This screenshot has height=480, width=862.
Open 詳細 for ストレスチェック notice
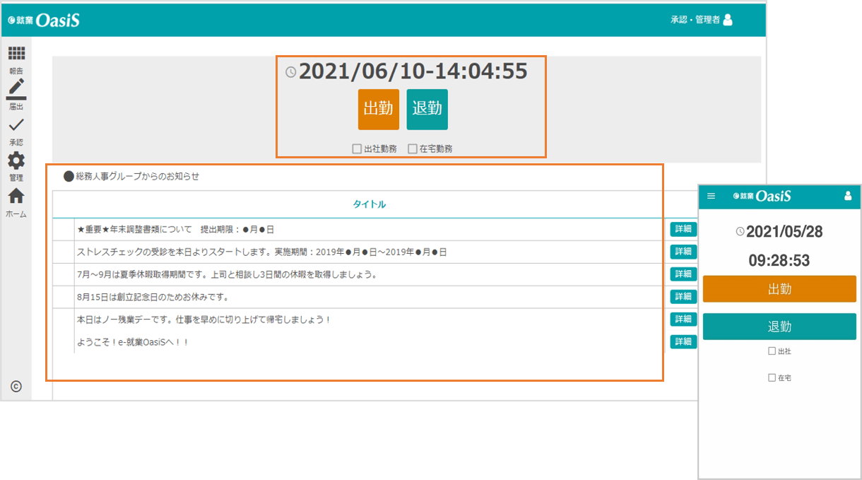point(683,252)
